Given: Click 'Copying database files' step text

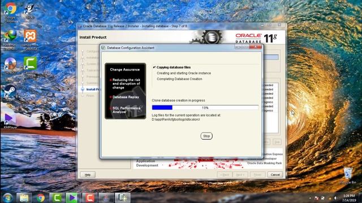Looking at the screenshot, I should [x=174, y=68].
